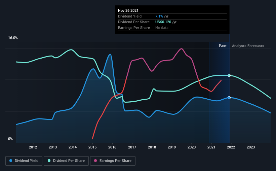
Task: Click the tooltip's Dividend Per Share row label
Action: (x=134, y=22)
